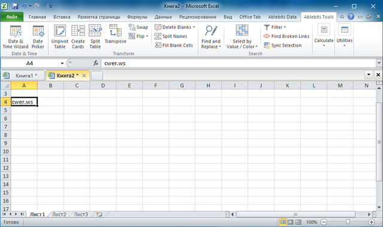Screen dimensions: 383x227
Task: Open the Файл menu
Action: (12, 17)
